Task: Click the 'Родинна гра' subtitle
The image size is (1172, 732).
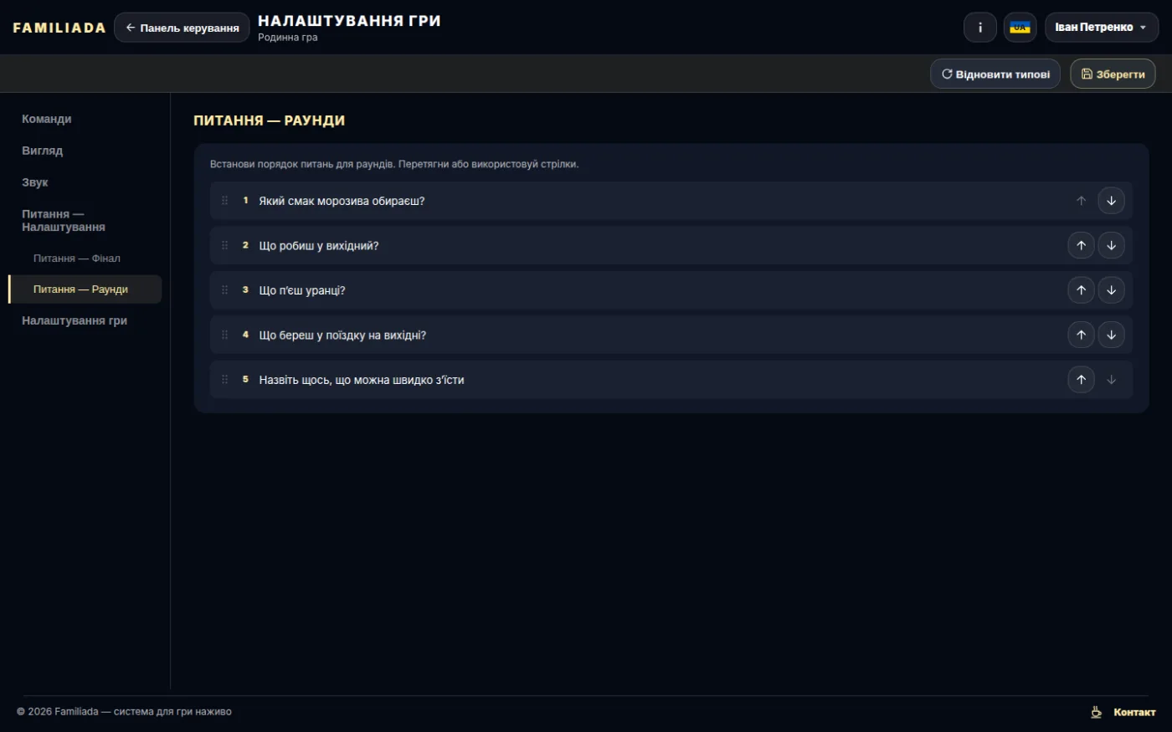Action: click(x=288, y=38)
